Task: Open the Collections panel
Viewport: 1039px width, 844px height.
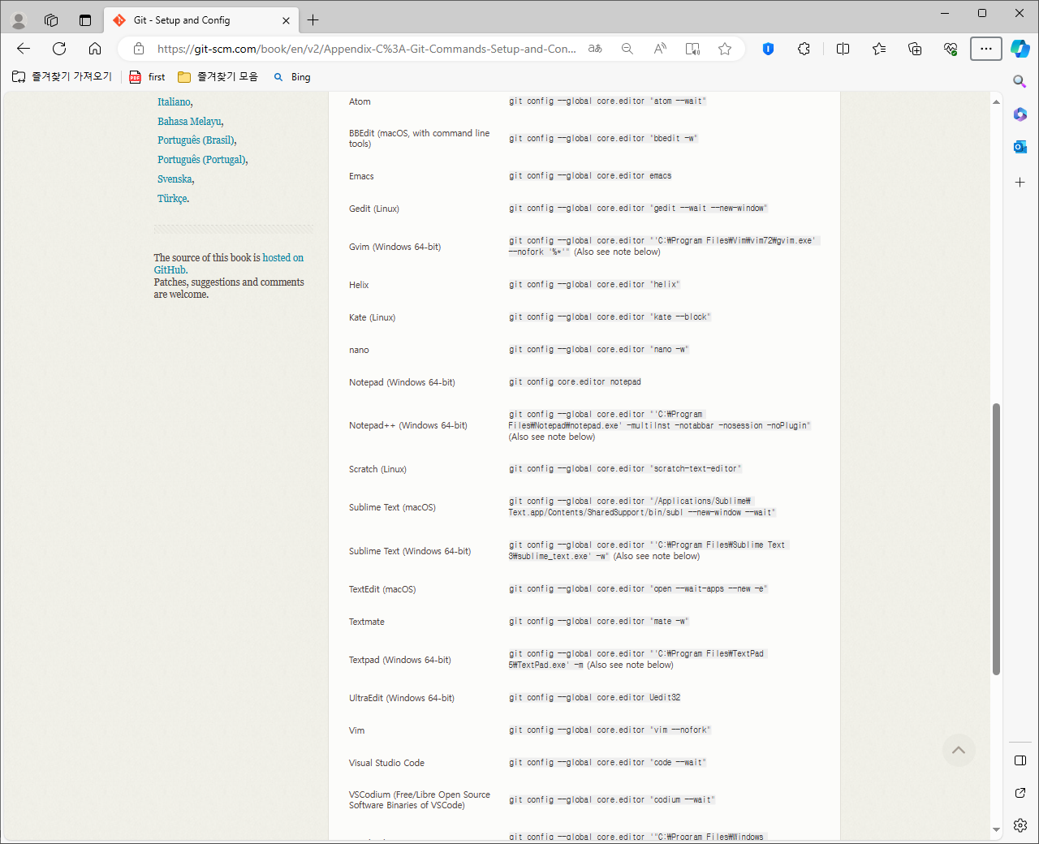Action: coord(915,49)
